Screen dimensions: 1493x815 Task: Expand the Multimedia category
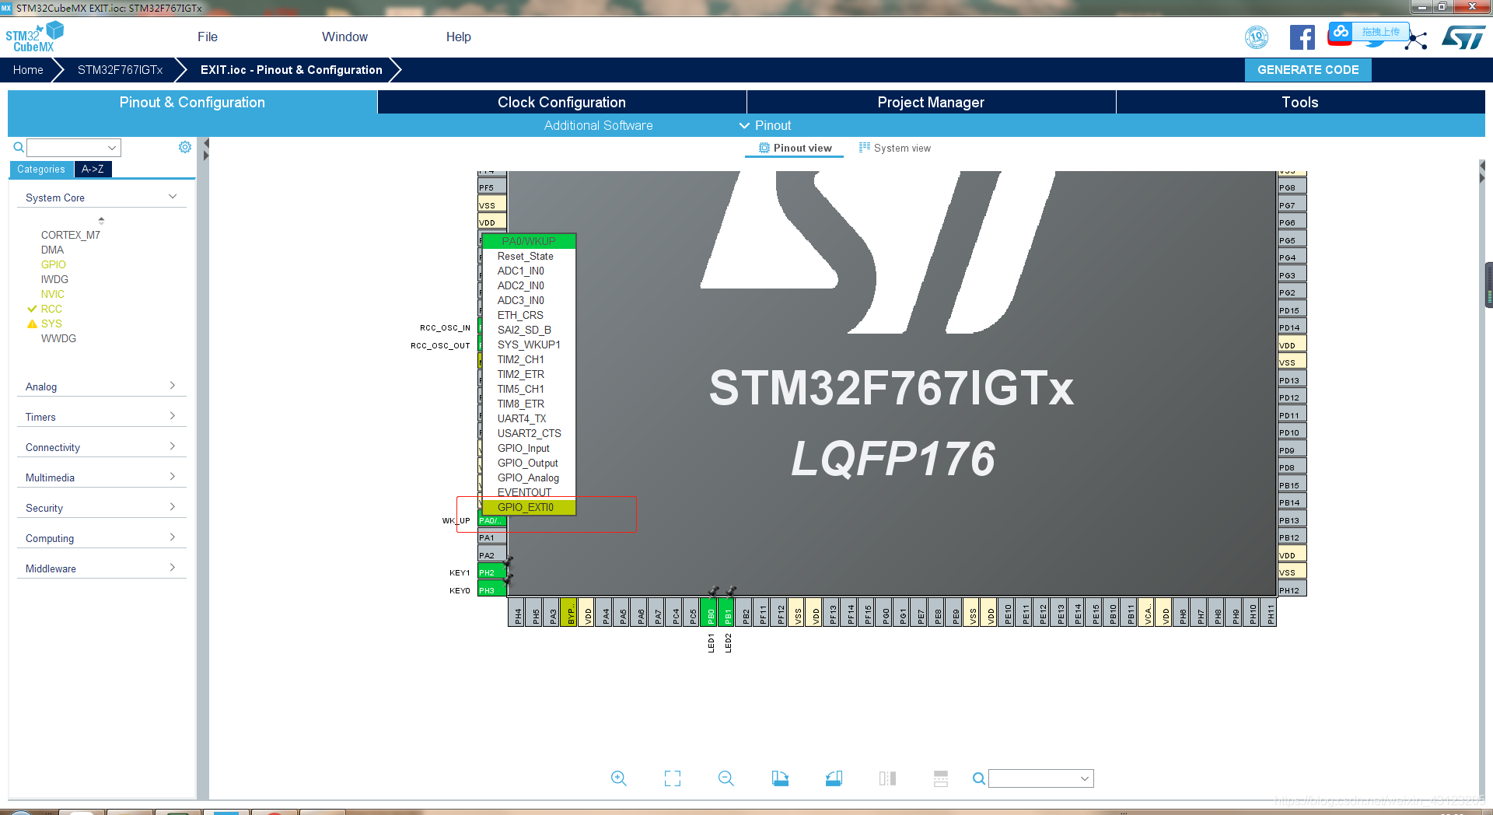click(x=173, y=477)
